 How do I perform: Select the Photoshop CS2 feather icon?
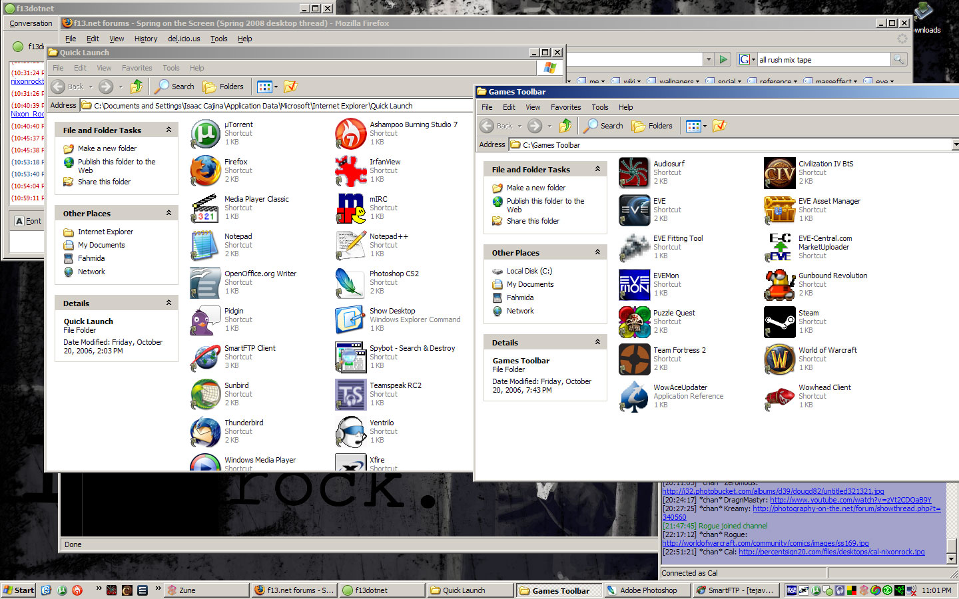point(351,282)
